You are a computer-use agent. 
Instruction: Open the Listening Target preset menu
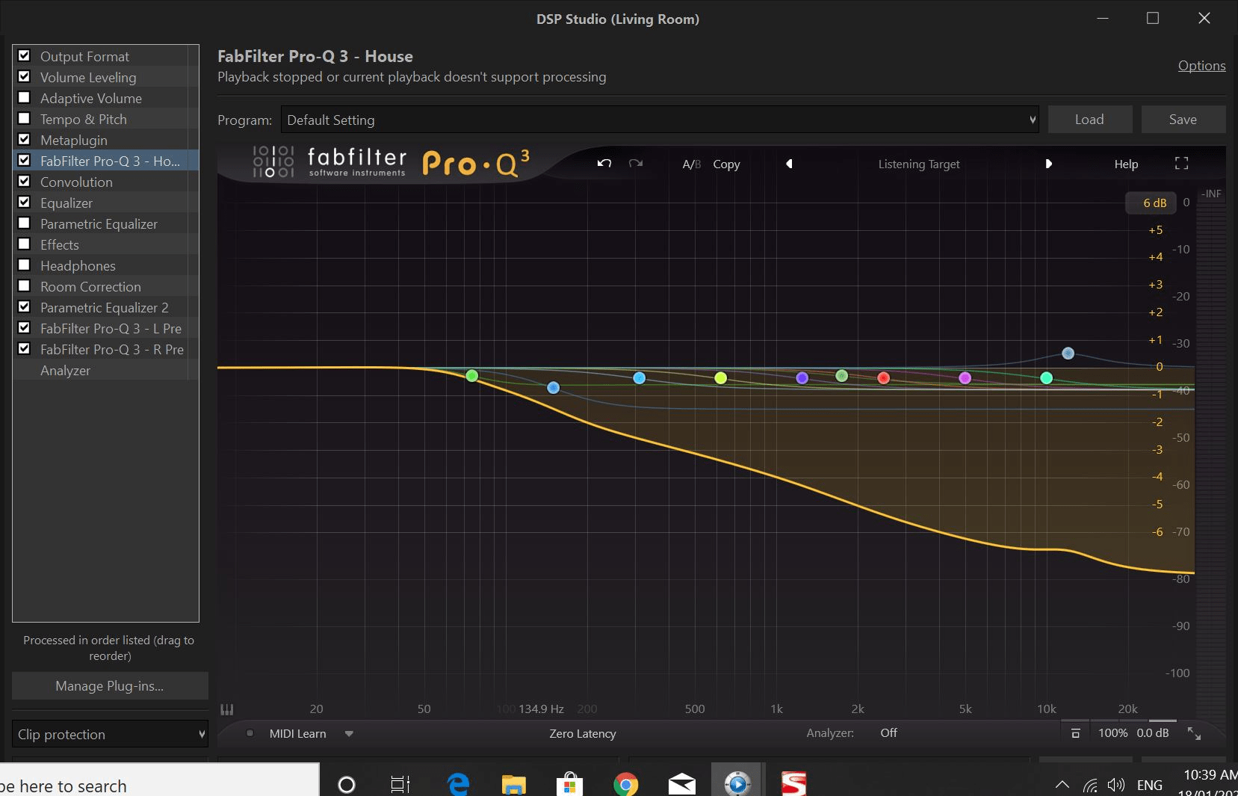point(919,164)
